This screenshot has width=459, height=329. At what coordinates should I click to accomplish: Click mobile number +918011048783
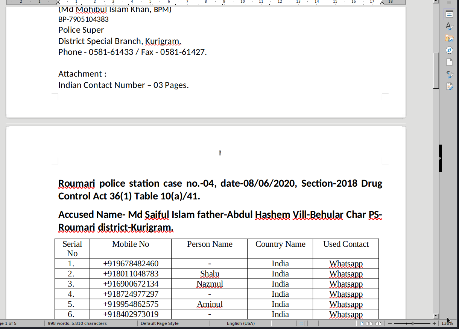pos(131,274)
